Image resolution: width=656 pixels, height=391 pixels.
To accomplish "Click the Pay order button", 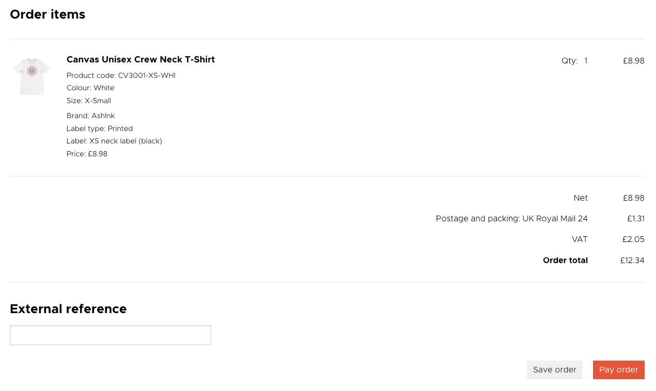I will pos(618,370).
